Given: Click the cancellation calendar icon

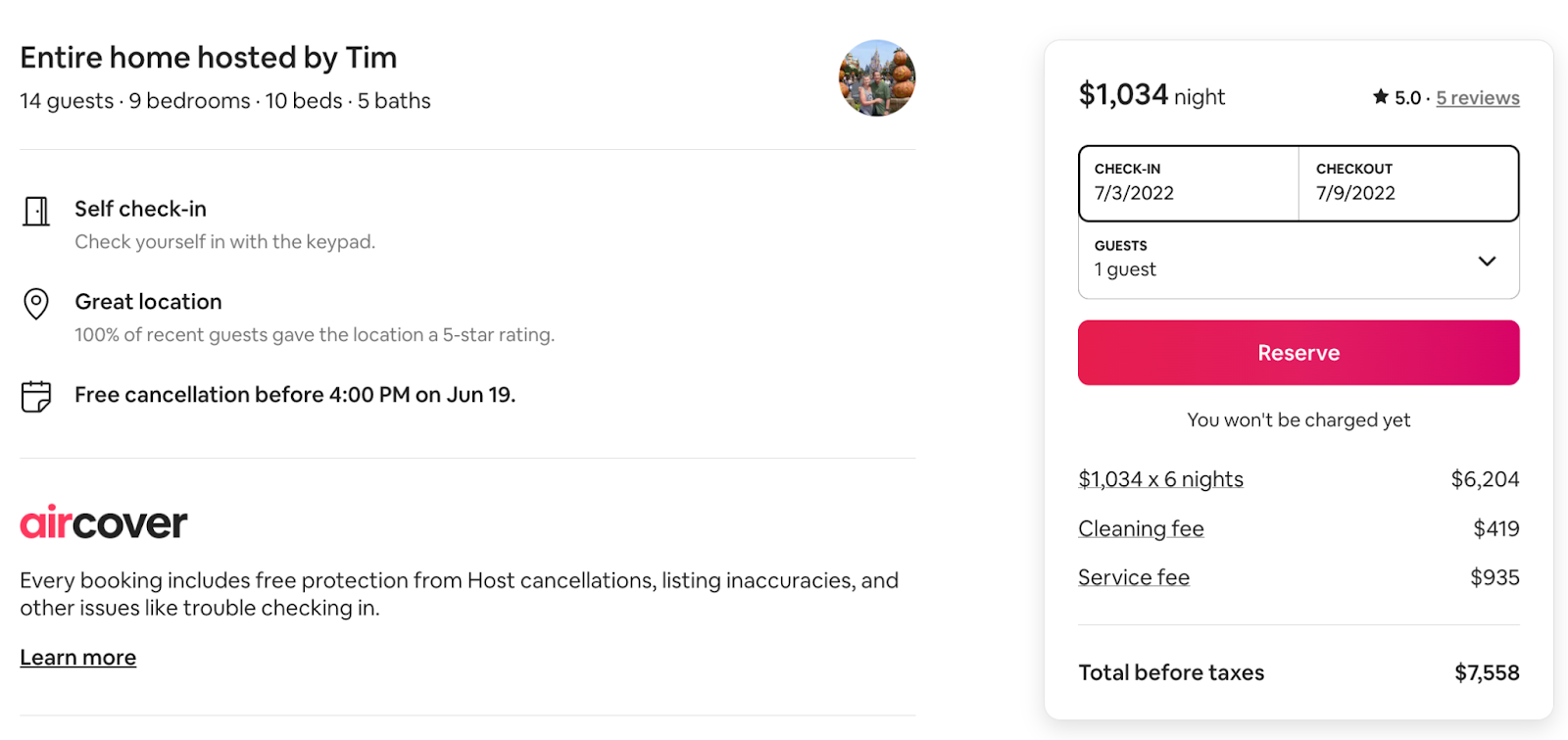Looking at the screenshot, I should click(36, 396).
